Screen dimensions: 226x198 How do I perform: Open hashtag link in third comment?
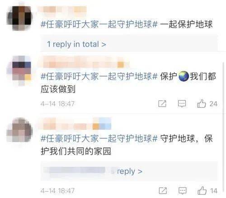click(99, 138)
